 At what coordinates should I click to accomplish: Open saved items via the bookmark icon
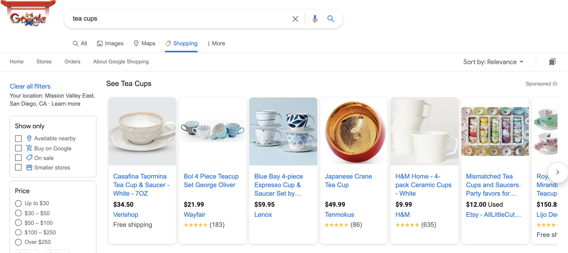click(552, 62)
